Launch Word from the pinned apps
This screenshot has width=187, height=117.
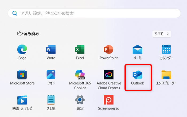click(x=51, y=50)
